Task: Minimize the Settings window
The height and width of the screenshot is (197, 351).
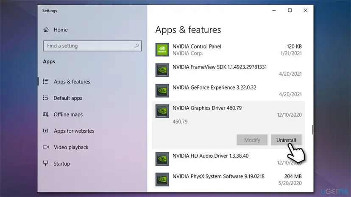Action: click(274, 11)
